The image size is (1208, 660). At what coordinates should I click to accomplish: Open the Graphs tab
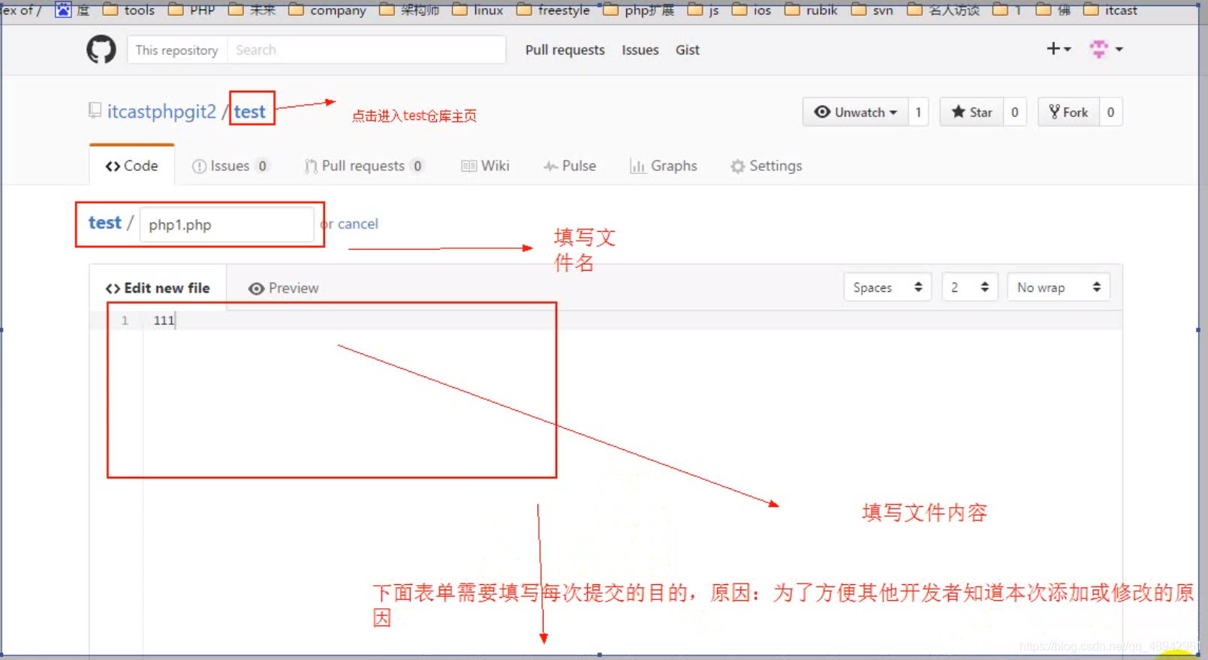coord(664,166)
